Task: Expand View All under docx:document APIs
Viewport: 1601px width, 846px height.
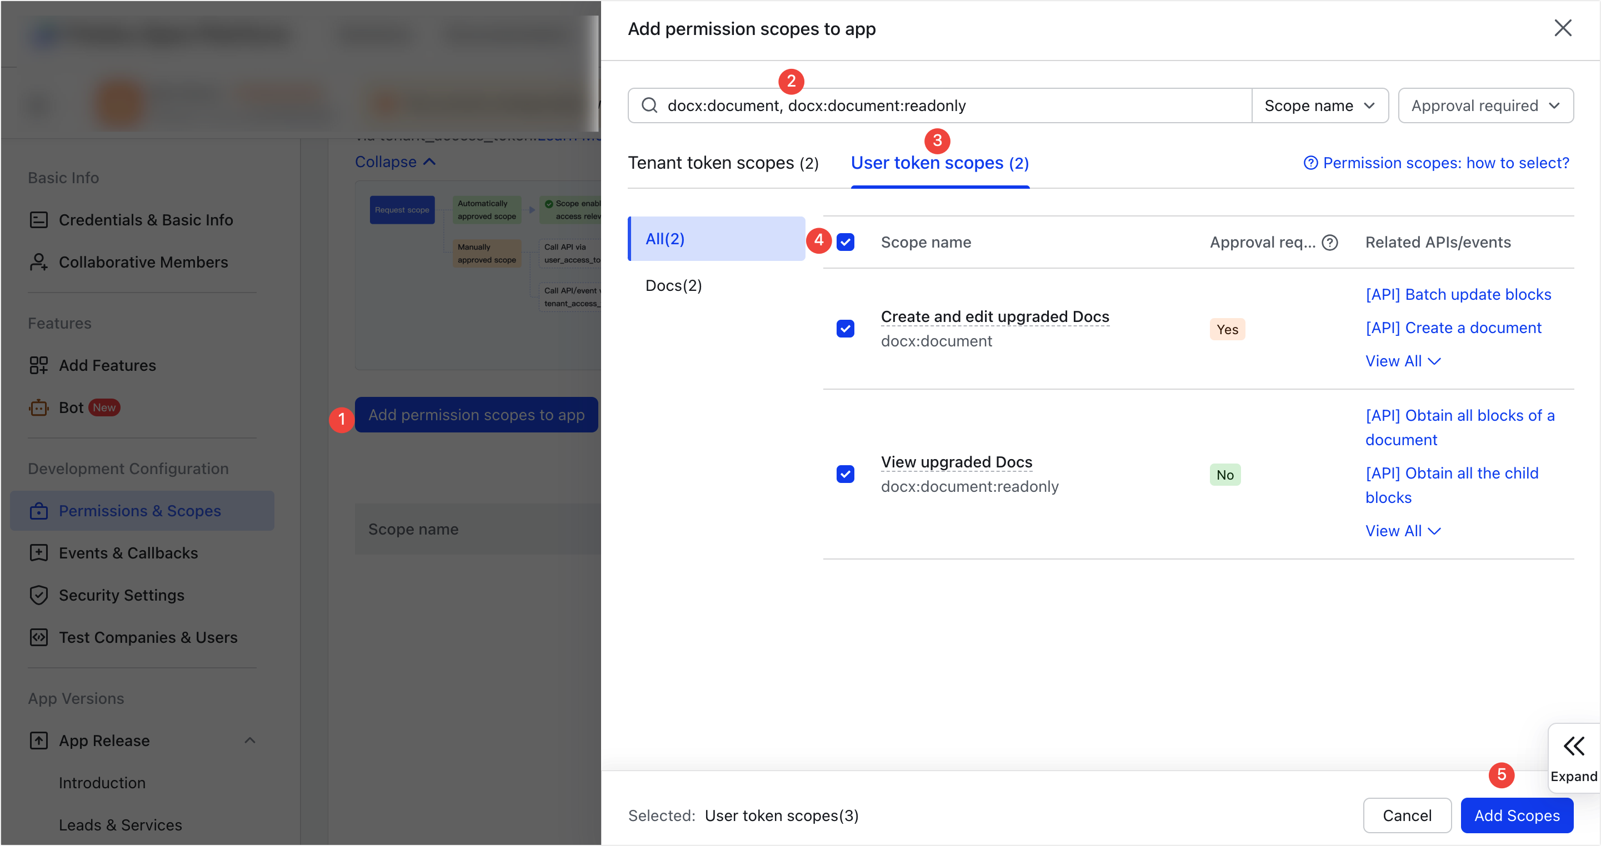Action: (1403, 361)
